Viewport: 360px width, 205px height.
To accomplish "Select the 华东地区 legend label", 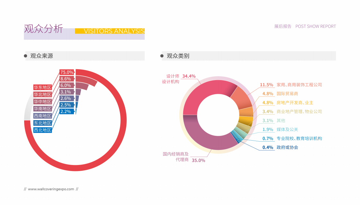I will 43,87.
